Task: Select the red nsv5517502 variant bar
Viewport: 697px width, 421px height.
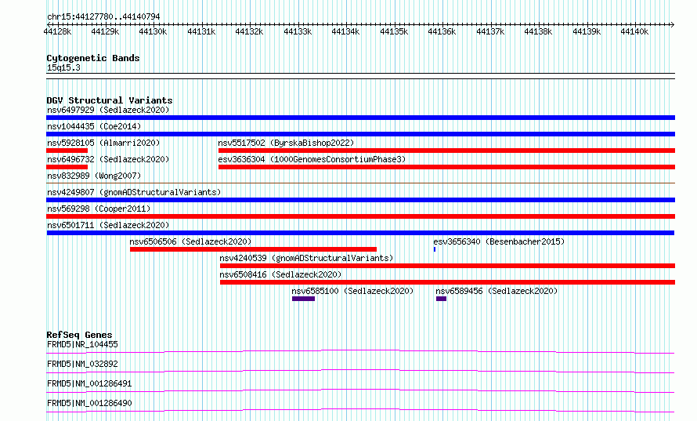Action: coord(446,151)
